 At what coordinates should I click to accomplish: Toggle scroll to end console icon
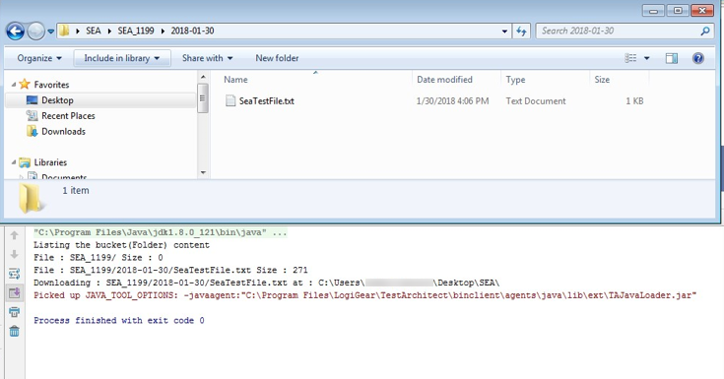pos(15,292)
